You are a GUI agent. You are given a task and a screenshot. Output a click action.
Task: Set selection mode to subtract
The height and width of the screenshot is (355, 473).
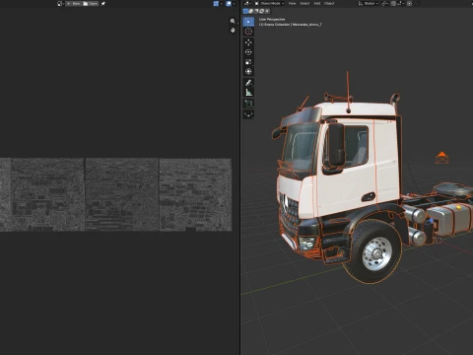click(256, 11)
